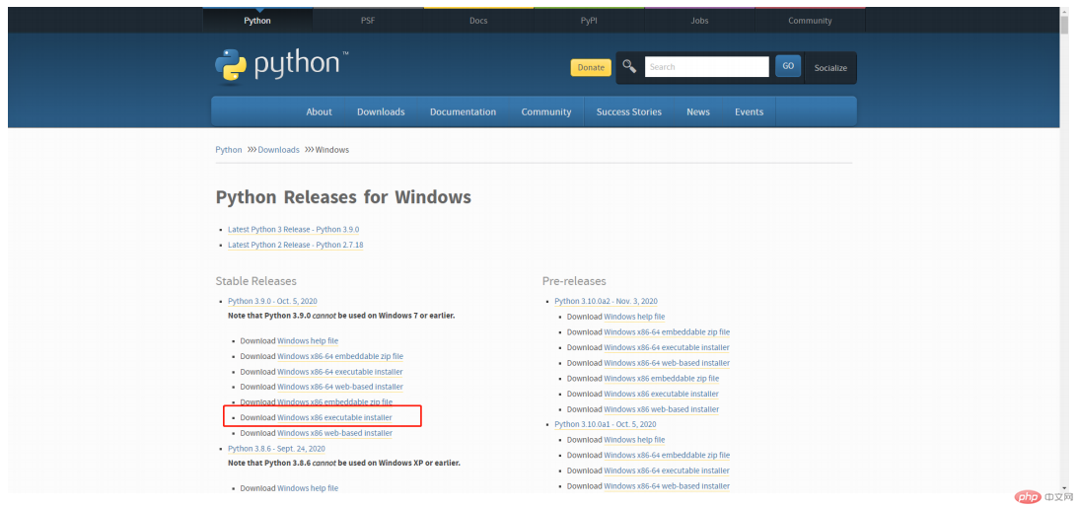
Task: Open the Documentation menu
Action: 463,111
